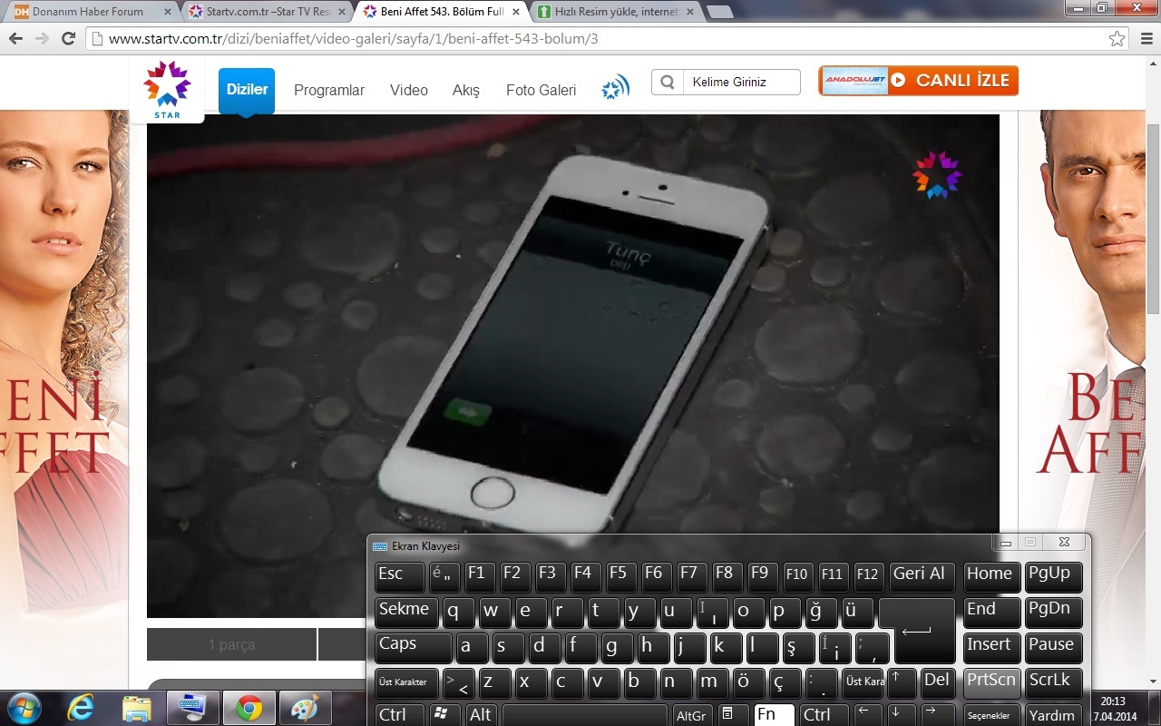Click the left arrow key

(x=868, y=715)
